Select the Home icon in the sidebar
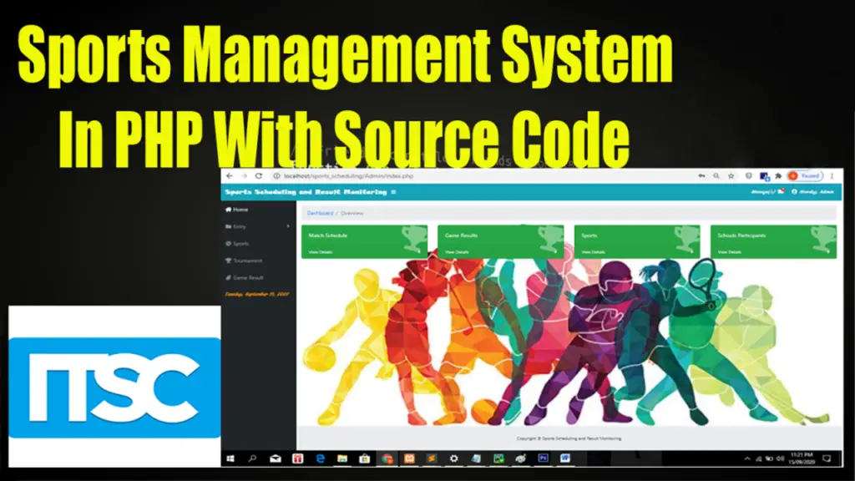The height and width of the screenshot is (481, 855). tap(227, 210)
